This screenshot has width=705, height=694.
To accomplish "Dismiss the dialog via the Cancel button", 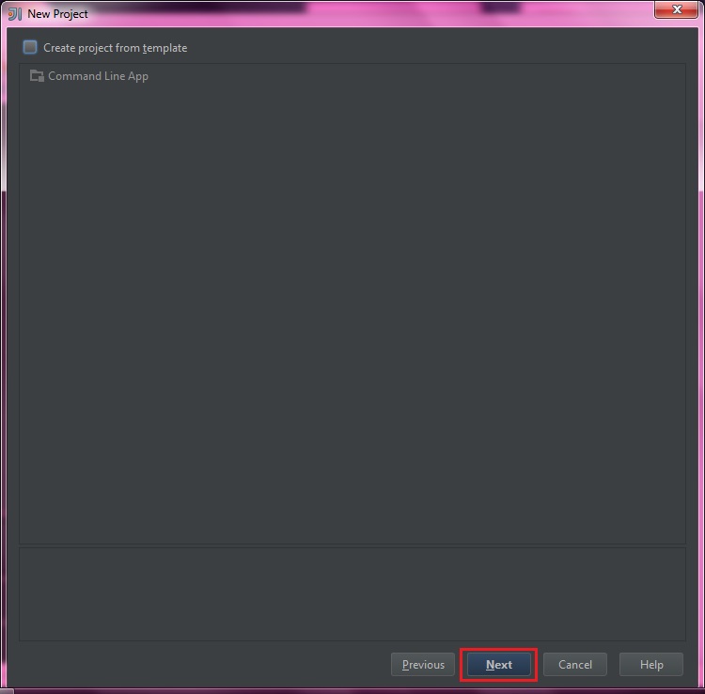I will (x=575, y=664).
